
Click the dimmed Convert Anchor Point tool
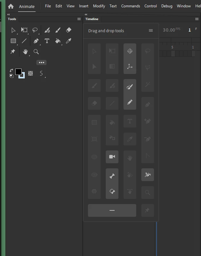coord(148,156)
